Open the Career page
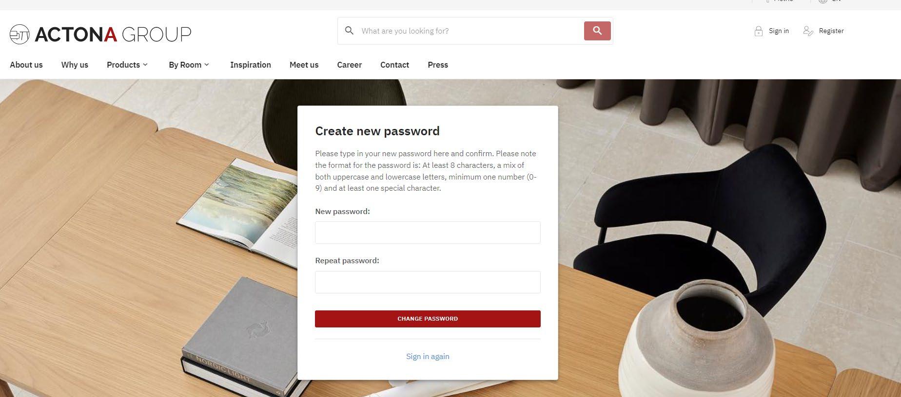Viewport: 901px width, 397px height. (349, 65)
